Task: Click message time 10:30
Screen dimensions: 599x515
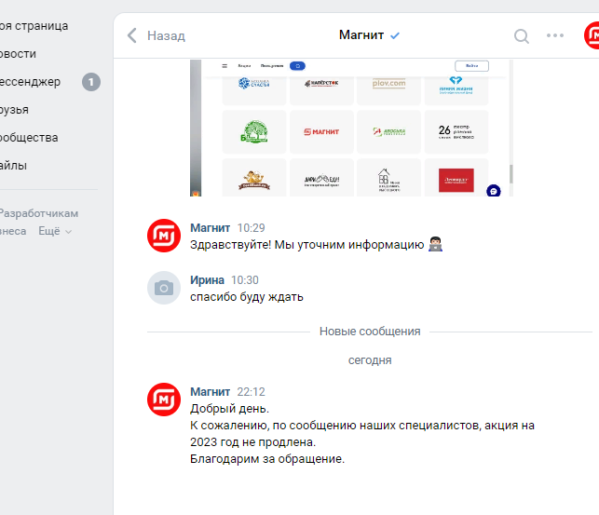Action: tap(245, 280)
